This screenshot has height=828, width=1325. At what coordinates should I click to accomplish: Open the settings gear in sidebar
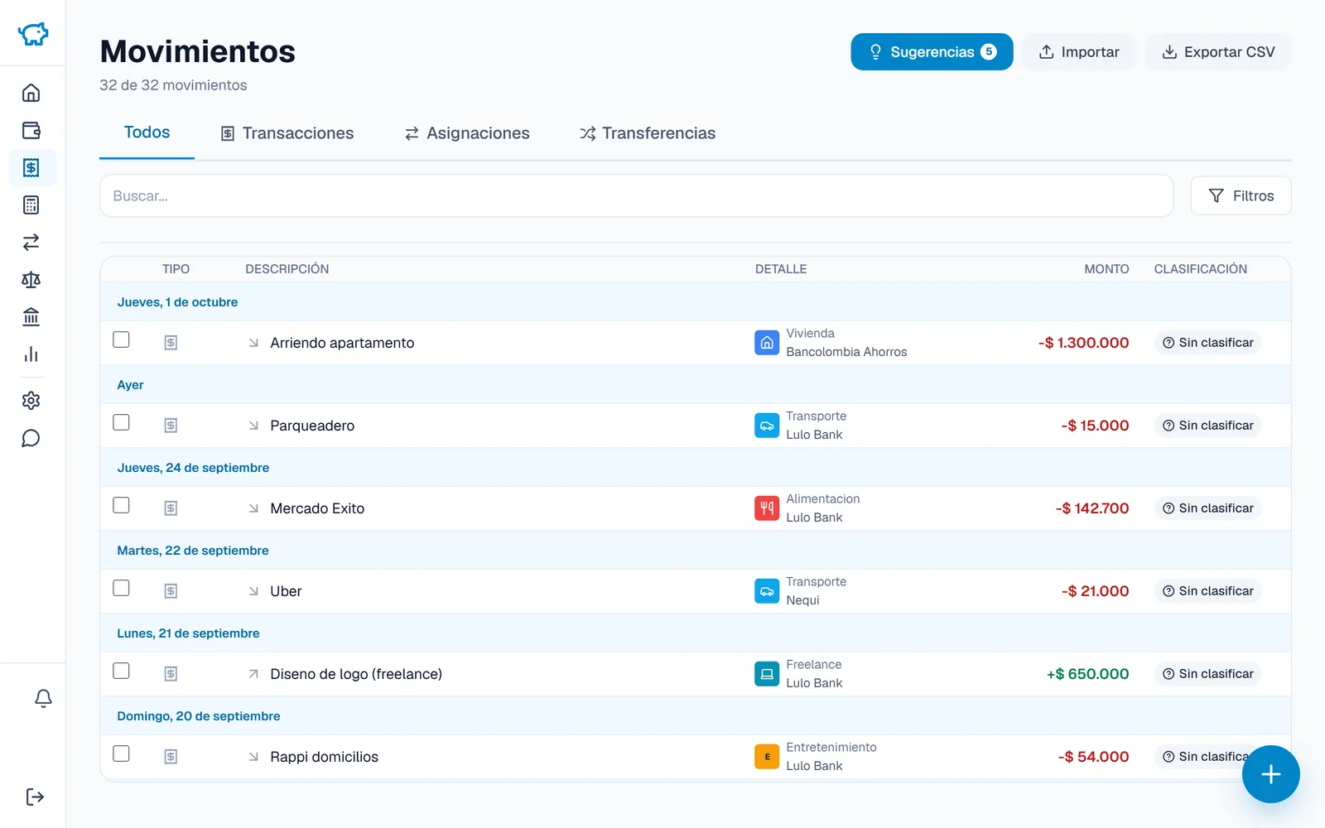coord(31,401)
